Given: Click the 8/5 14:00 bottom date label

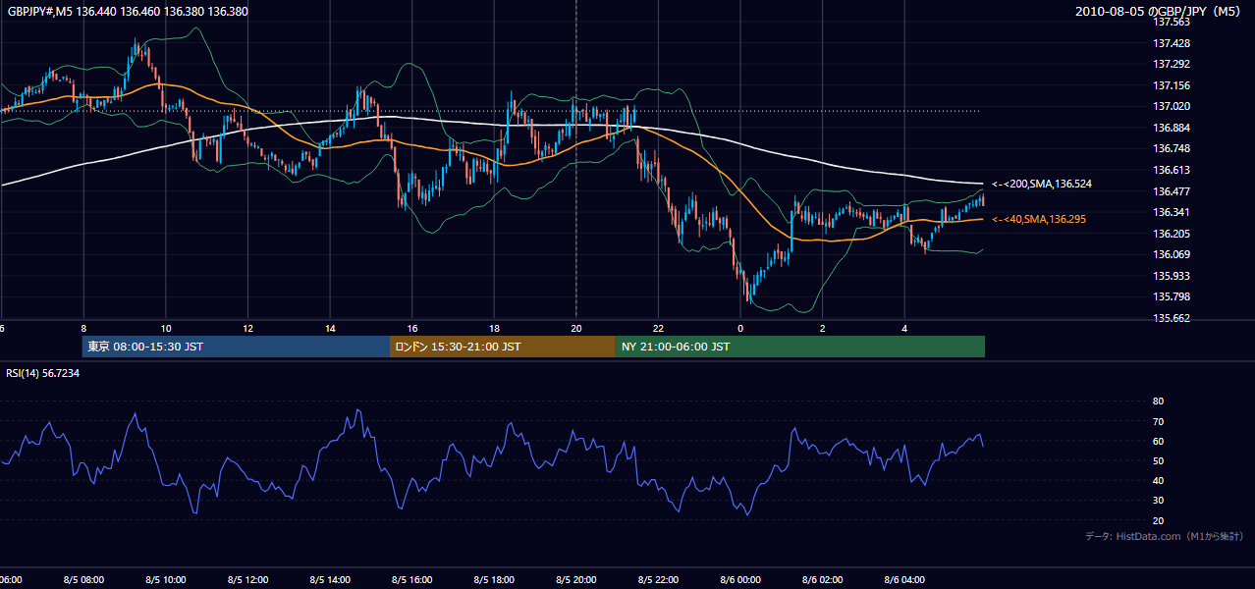Looking at the screenshot, I should point(330,580).
